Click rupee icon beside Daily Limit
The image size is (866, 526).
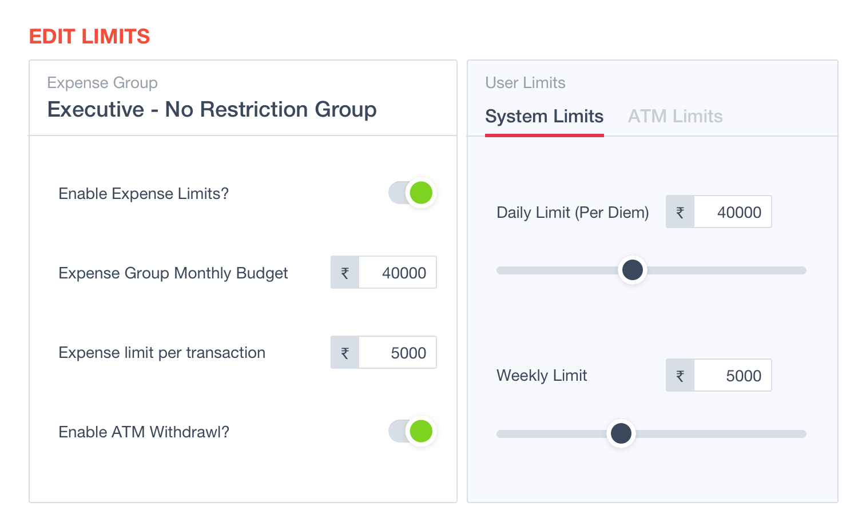[680, 212]
